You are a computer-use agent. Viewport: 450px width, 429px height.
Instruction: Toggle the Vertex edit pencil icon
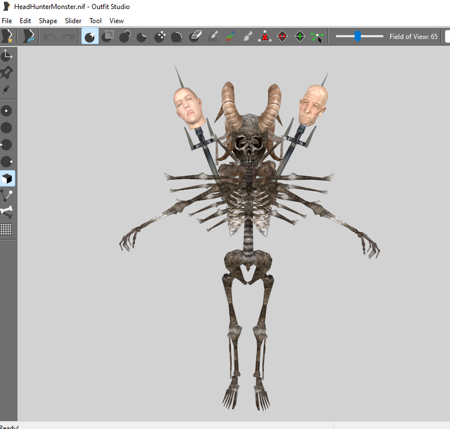(x=6, y=89)
